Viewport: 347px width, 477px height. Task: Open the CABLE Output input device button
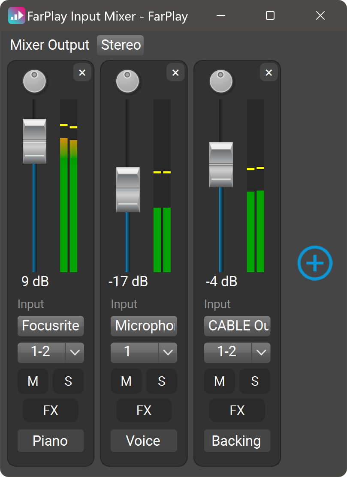(x=237, y=326)
